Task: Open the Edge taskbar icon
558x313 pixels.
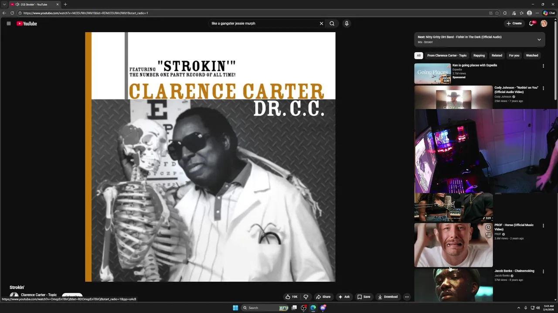Action: (313, 308)
